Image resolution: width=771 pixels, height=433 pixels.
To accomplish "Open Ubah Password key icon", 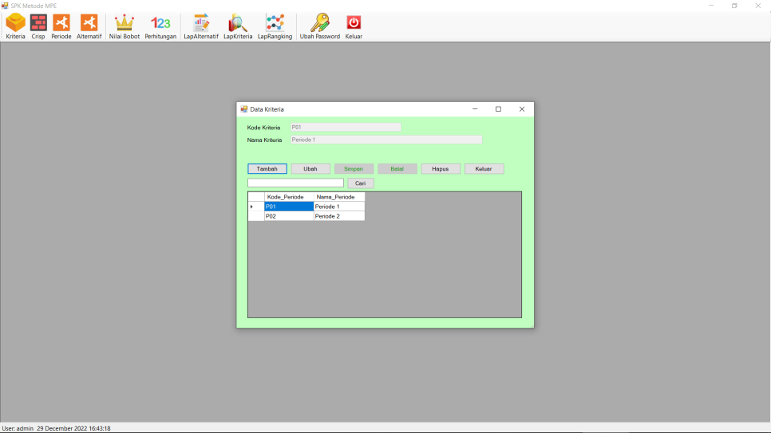I will [x=319, y=26].
